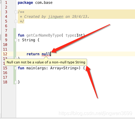Click line number 6 in the gutter

coord(6,26)
